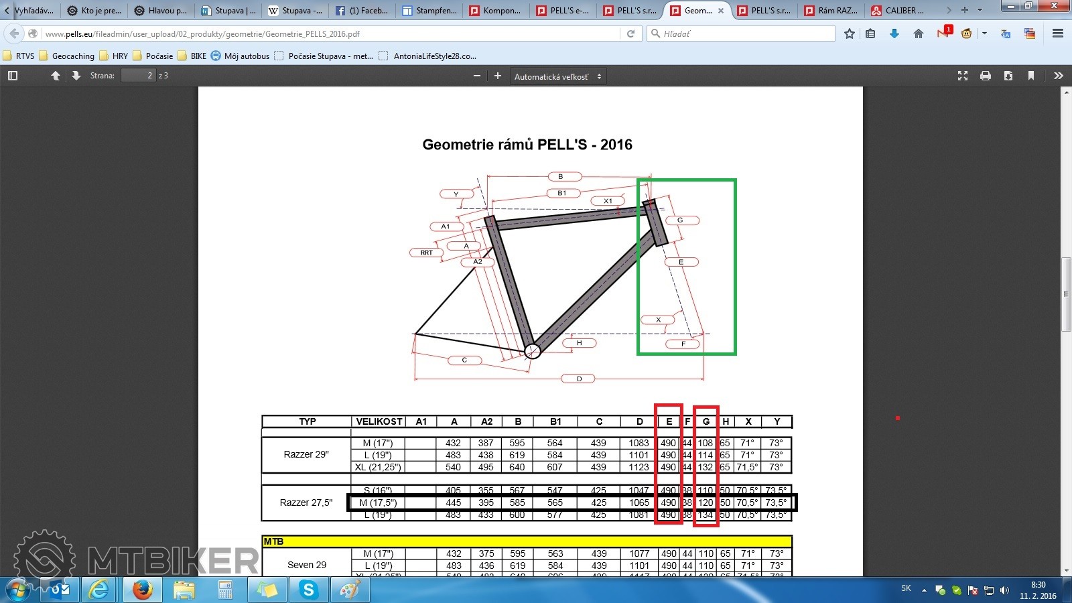Image resolution: width=1072 pixels, height=603 pixels.
Task: Go to previous PDF page
Action: 56,76
